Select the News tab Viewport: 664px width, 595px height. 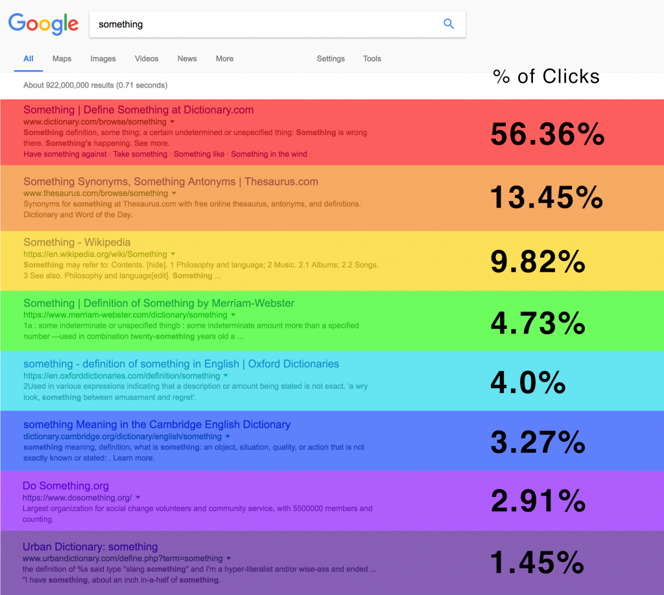click(187, 58)
